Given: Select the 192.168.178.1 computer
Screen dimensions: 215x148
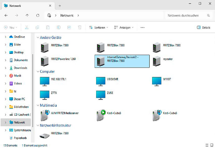Looking at the screenshot, I should pyautogui.click(x=53, y=81).
